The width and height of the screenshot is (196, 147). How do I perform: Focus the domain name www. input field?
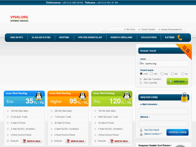coord(164,64)
